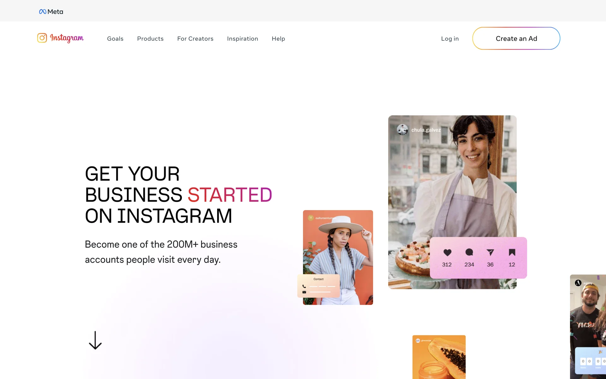
Task: Expand the Products navigation menu
Action: coord(150,39)
